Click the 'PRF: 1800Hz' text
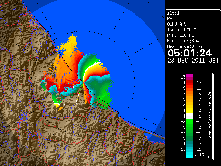Screen dimensions: 221x166 [181, 35]
